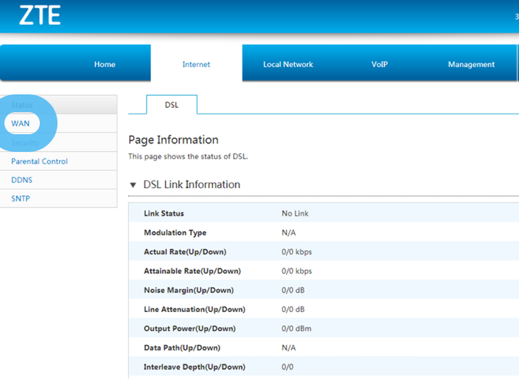Click the Page Information heading
Viewport: 519px width, 379px height.
(x=173, y=140)
